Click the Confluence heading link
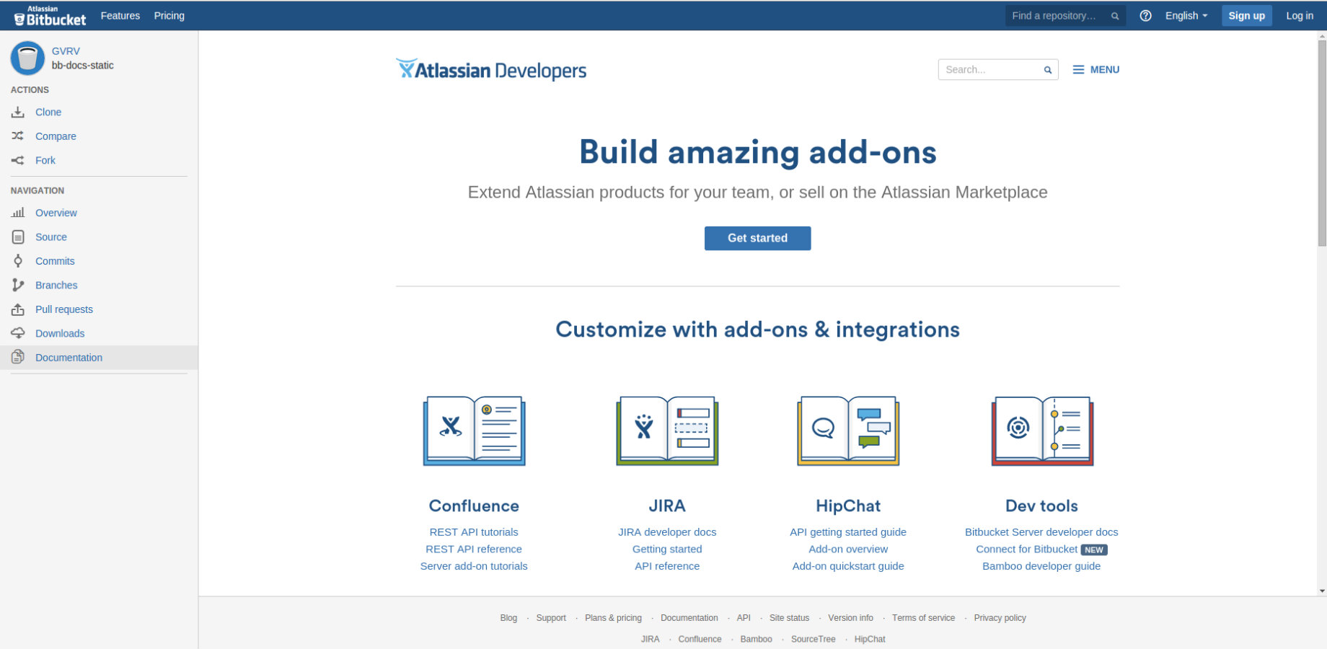1327x649 pixels. [474, 505]
